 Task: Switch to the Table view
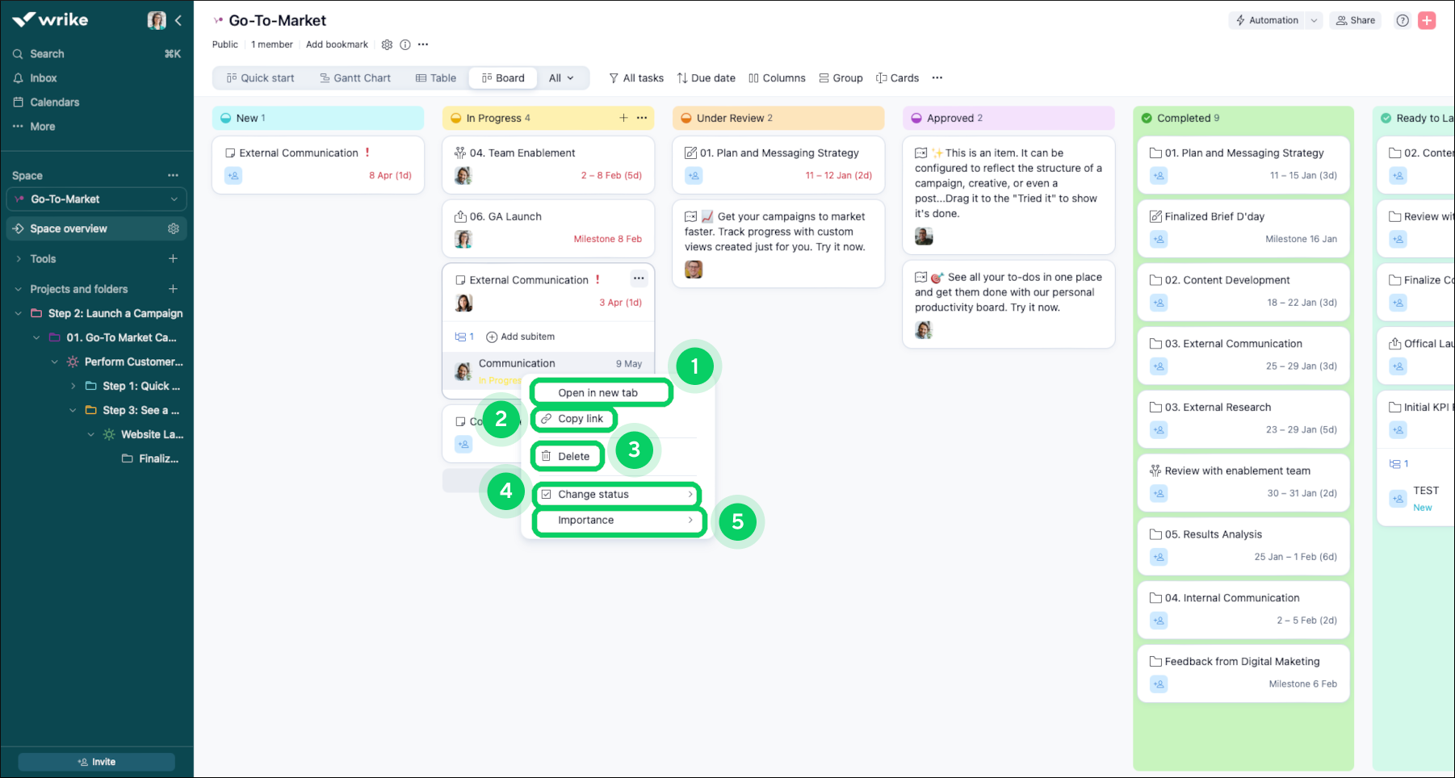click(x=436, y=77)
